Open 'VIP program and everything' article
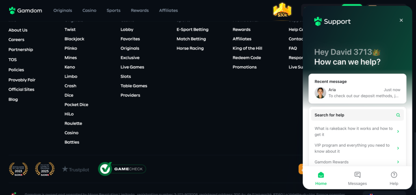Image resolution: width=416 pixels, height=195 pixels. click(357, 148)
